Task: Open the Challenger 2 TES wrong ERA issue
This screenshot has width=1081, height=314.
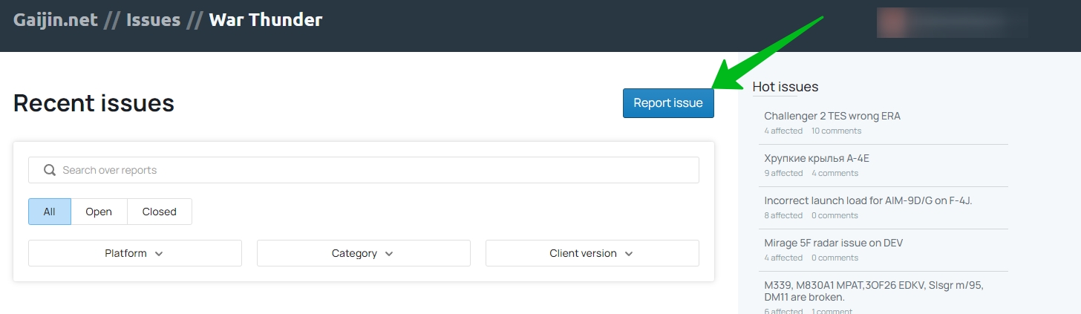Action: 832,116
